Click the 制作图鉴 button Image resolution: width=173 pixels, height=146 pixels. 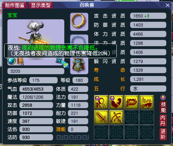(x=15, y=5)
